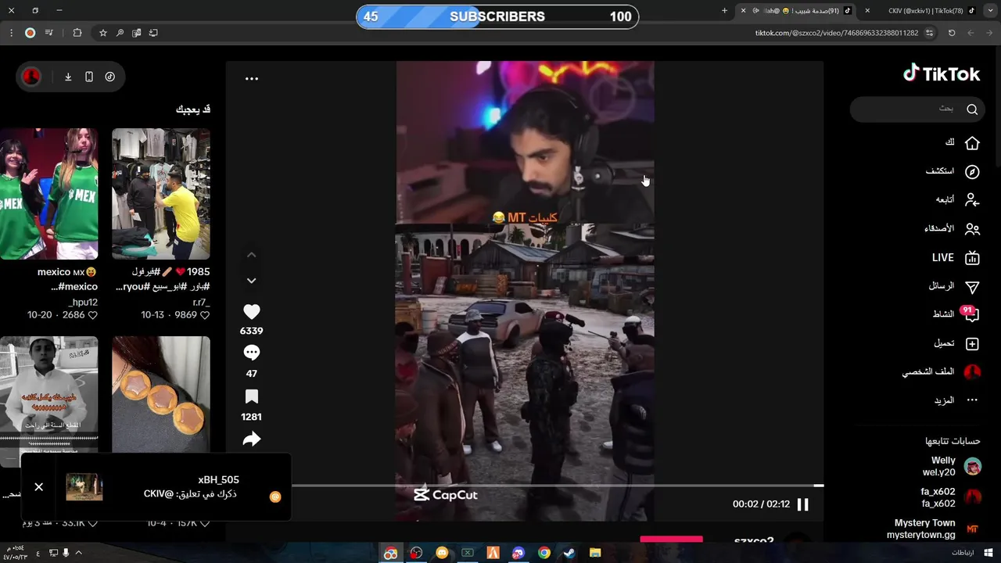The width and height of the screenshot is (1001, 563).
Task: Click the zoom magnifier in address bar
Action: [120, 33]
